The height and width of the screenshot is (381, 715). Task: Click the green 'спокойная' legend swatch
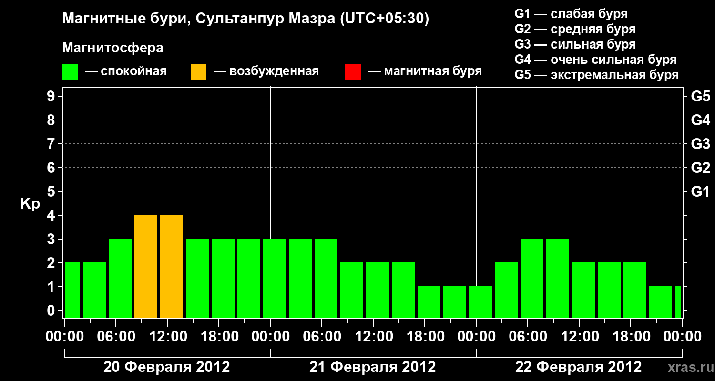70,72
